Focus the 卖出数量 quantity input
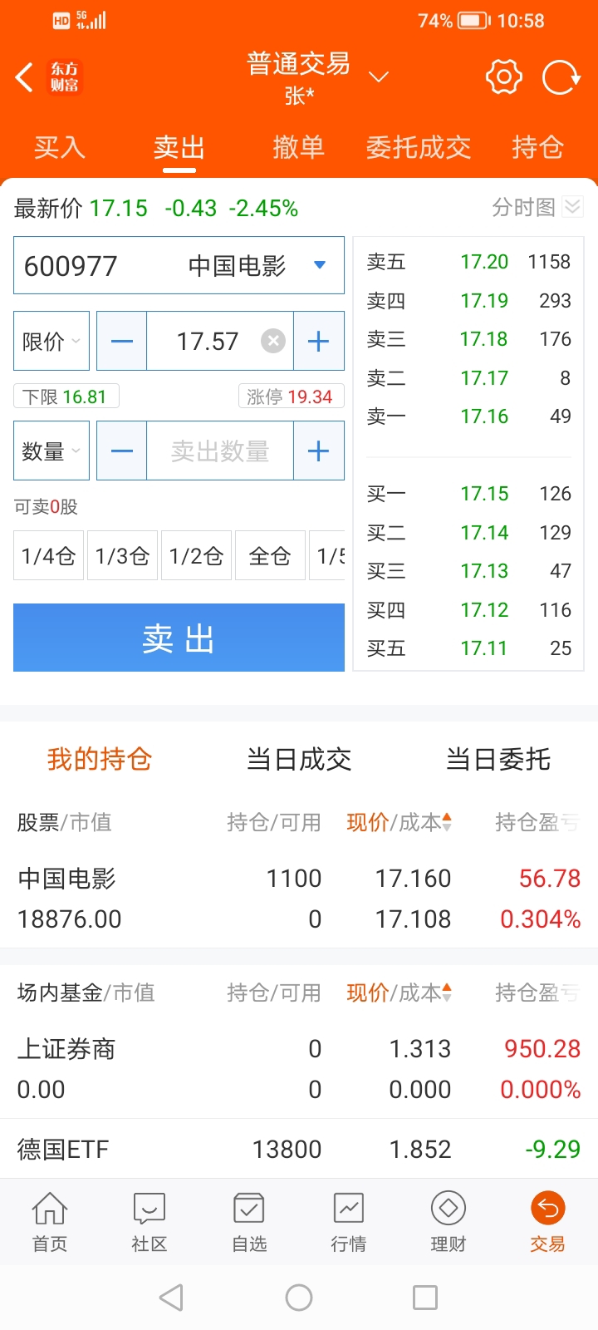The image size is (598, 1330). [x=220, y=451]
